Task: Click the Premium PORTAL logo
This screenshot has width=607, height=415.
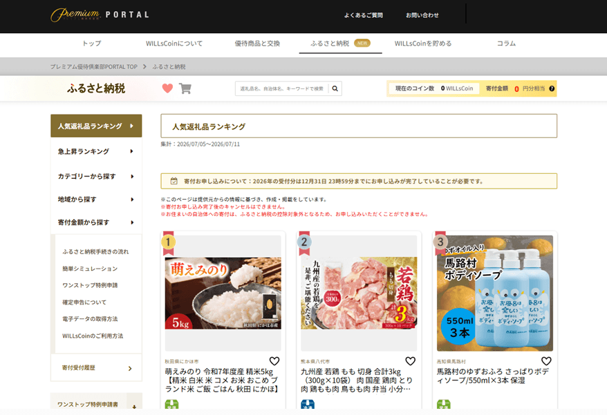Action: coord(100,15)
